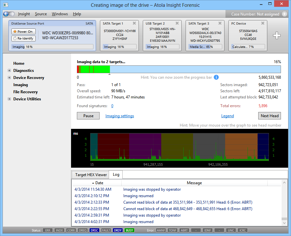Click the application icon in title bar
Screen dimensions: 291x236
click(6, 5)
